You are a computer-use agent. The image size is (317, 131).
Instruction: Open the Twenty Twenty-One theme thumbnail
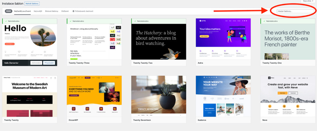click(288, 42)
